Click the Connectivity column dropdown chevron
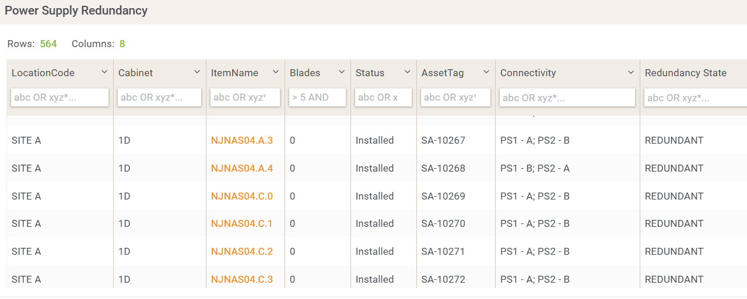 click(x=631, y=72)
